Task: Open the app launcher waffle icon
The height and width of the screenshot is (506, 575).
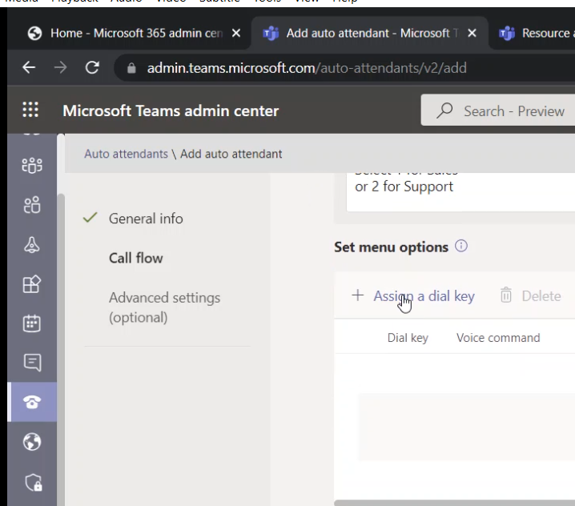Action: tap(30, 110)
